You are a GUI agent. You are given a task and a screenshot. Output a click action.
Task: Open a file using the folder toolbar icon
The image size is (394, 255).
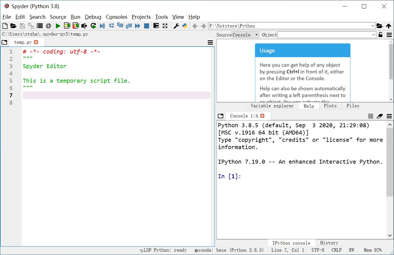point(13,26)
